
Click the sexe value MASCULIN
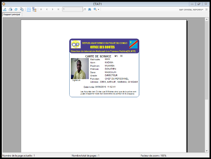click(111, 72)
